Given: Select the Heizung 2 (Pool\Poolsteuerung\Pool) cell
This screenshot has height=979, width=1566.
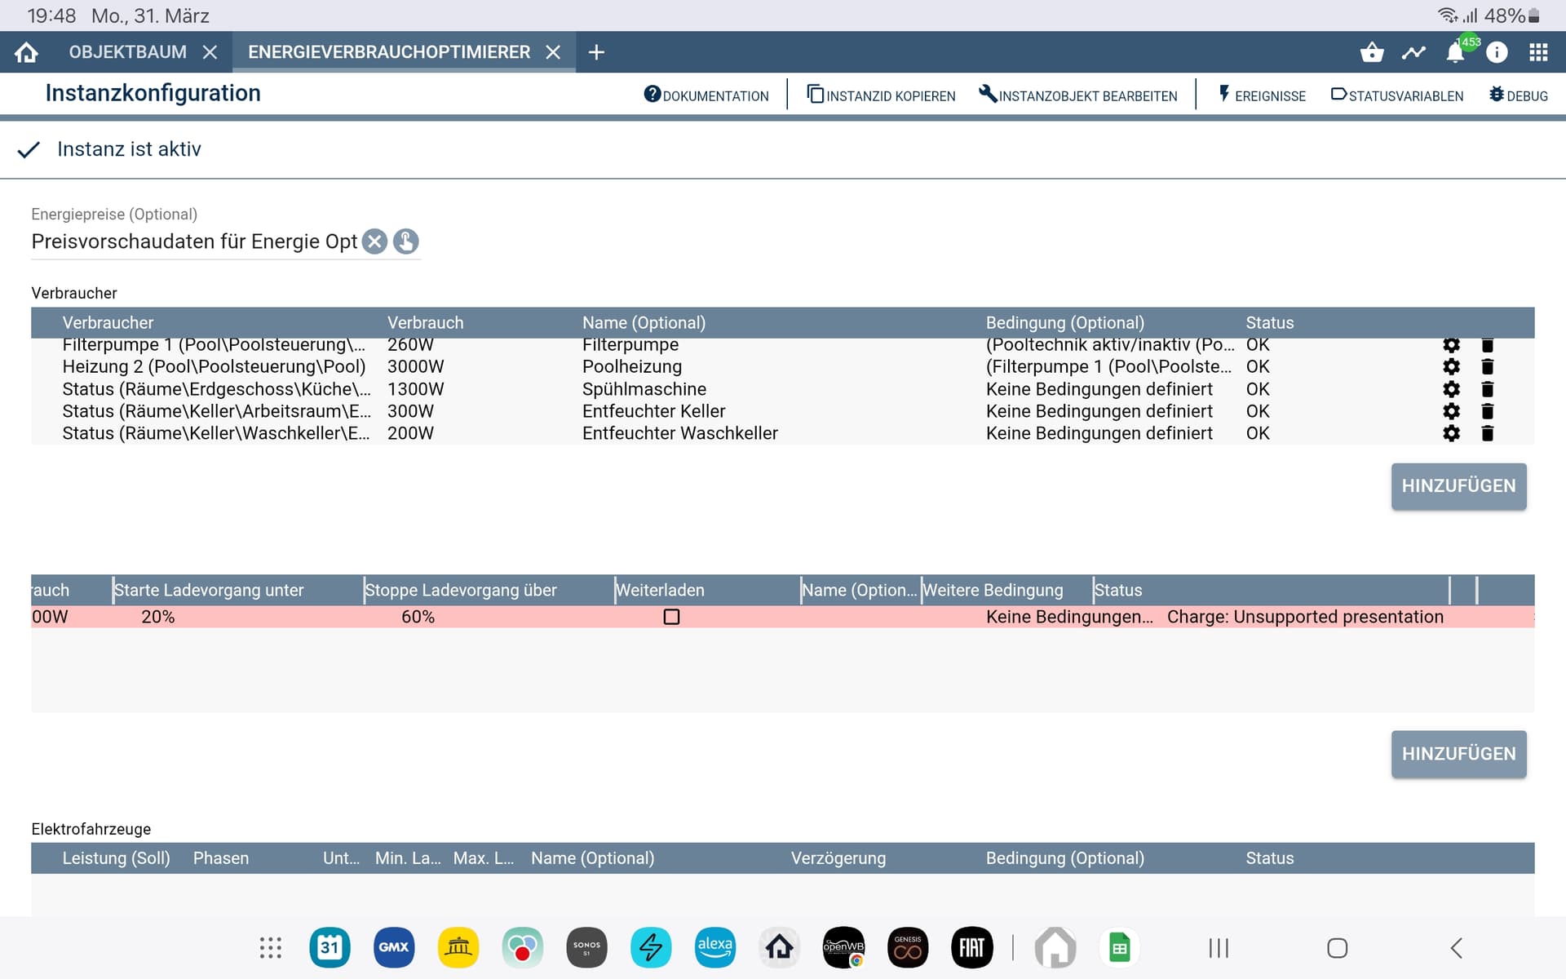Looking at the screenshot, I should tap(214, 367).
